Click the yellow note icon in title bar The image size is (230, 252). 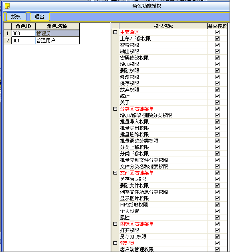coord(7,6)
